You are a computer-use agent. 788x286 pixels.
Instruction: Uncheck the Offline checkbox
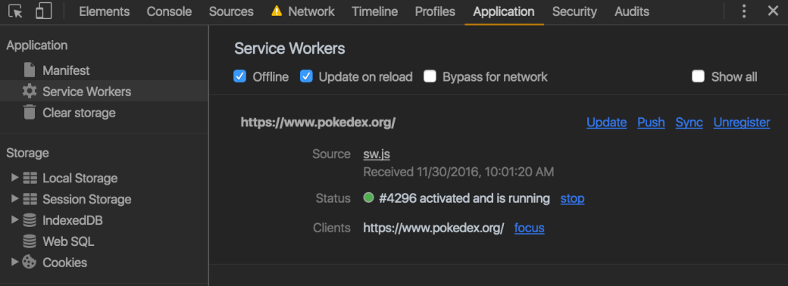tap(239, 76)
